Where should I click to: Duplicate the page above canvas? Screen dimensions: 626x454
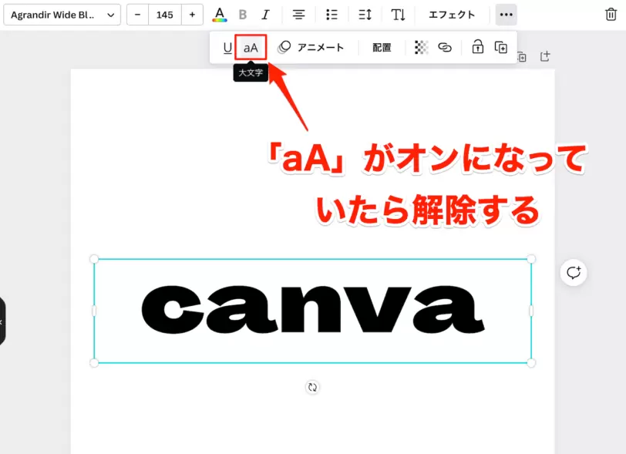(x=522, y=57)
